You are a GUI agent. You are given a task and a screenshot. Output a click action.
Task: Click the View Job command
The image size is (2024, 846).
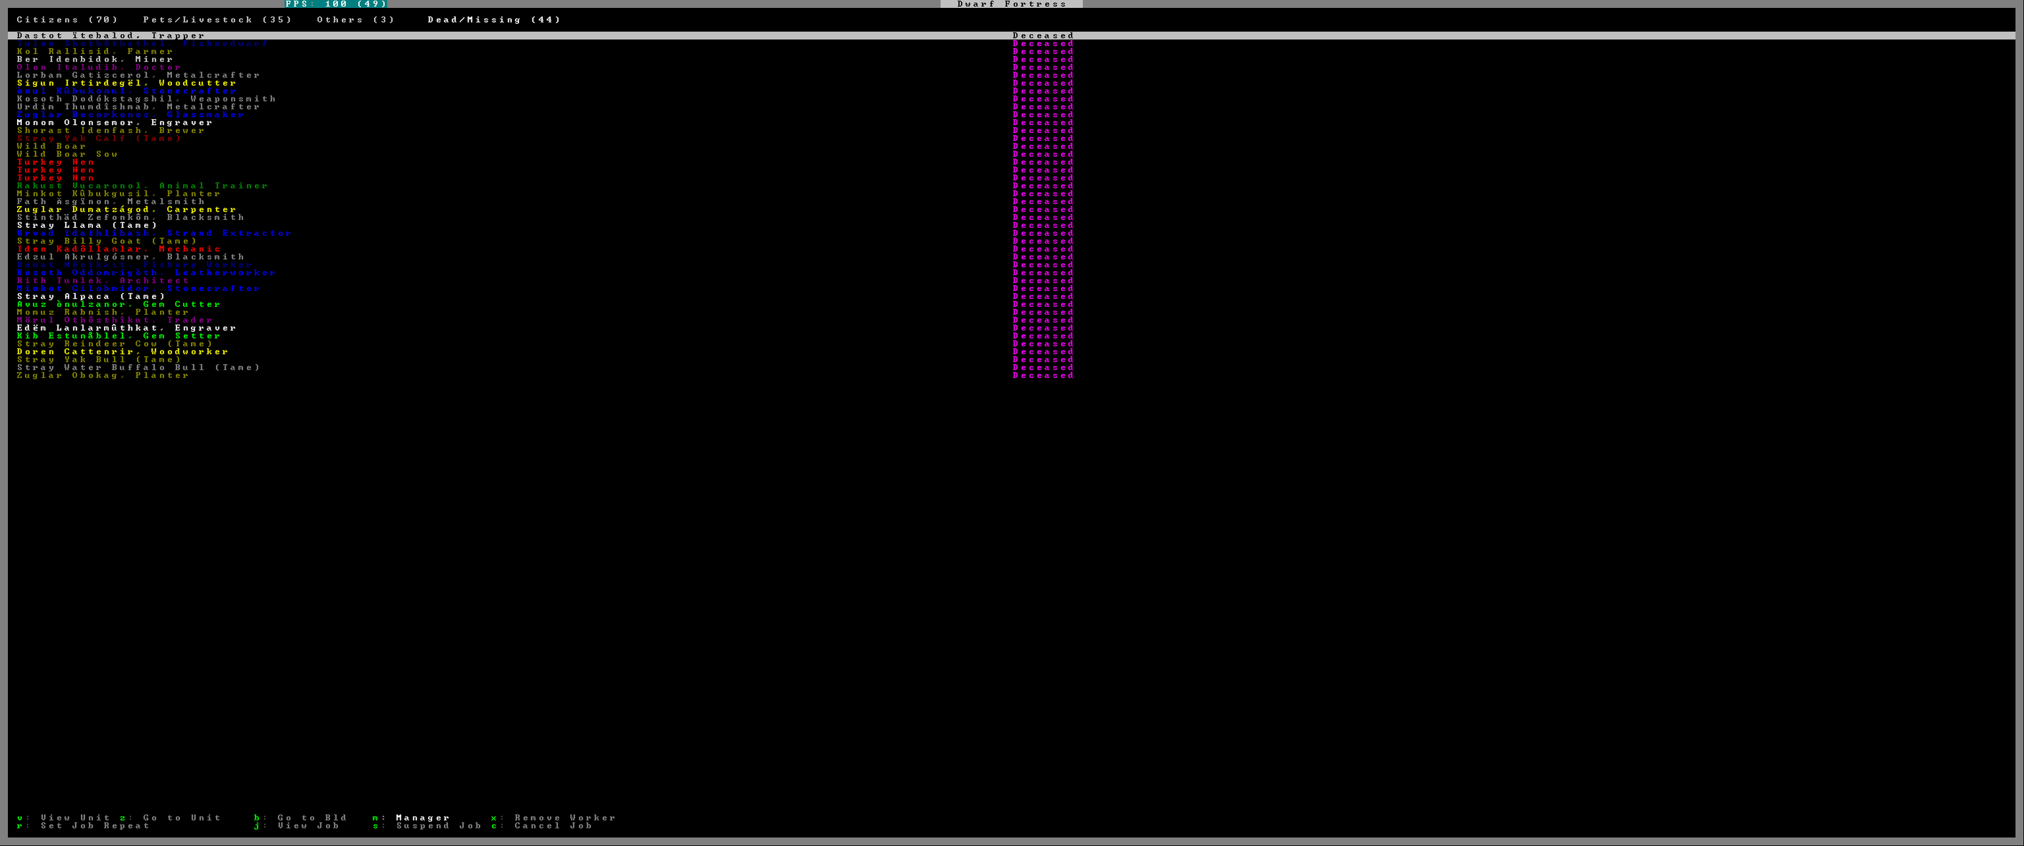[296, 825]
